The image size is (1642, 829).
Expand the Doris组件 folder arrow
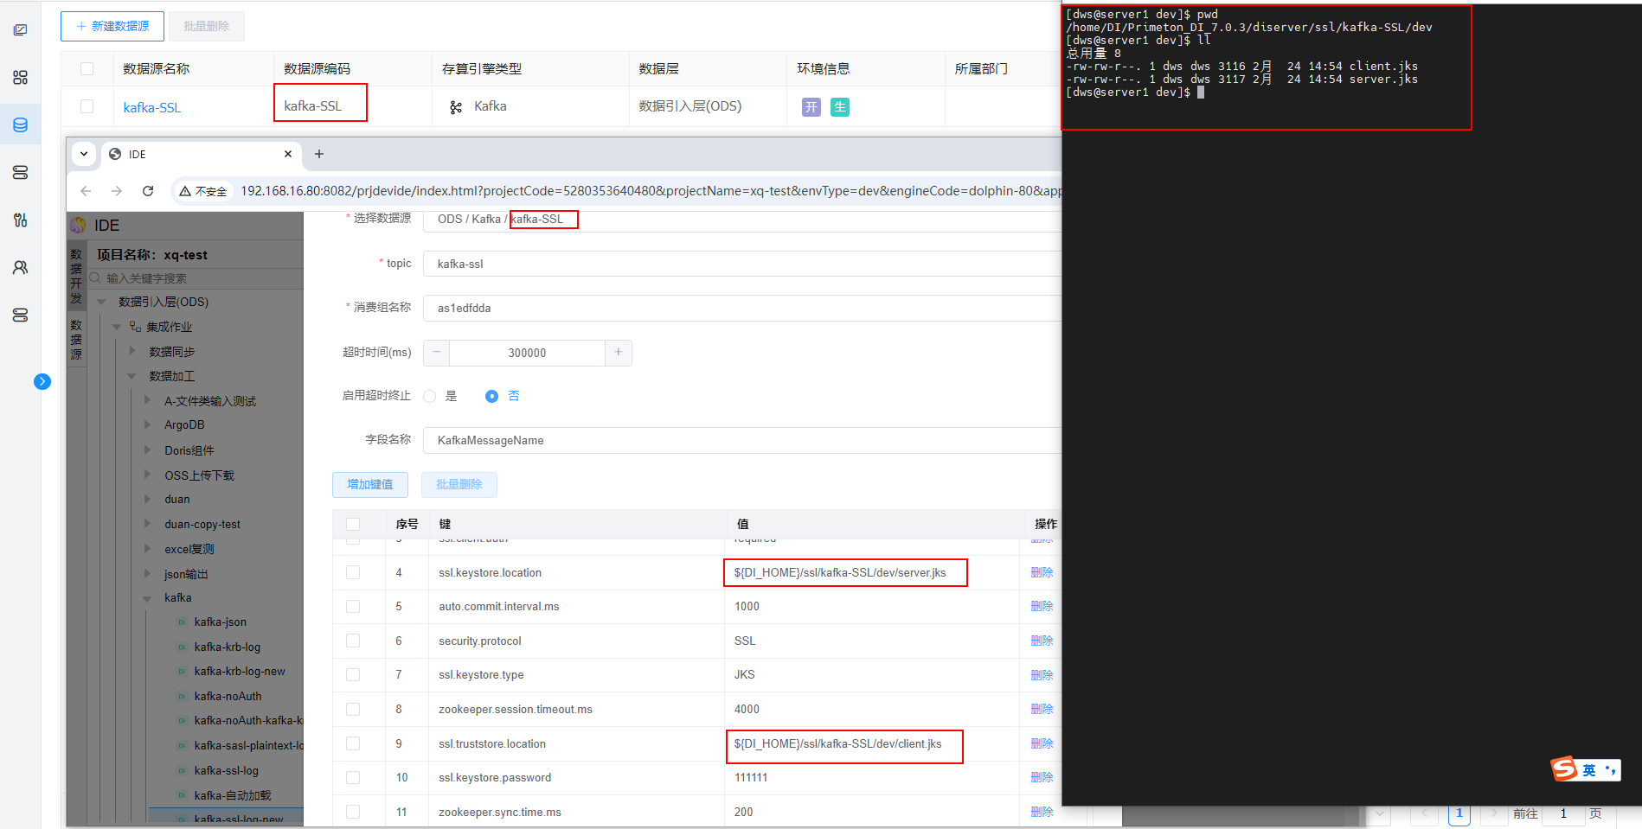pos(147,450)
